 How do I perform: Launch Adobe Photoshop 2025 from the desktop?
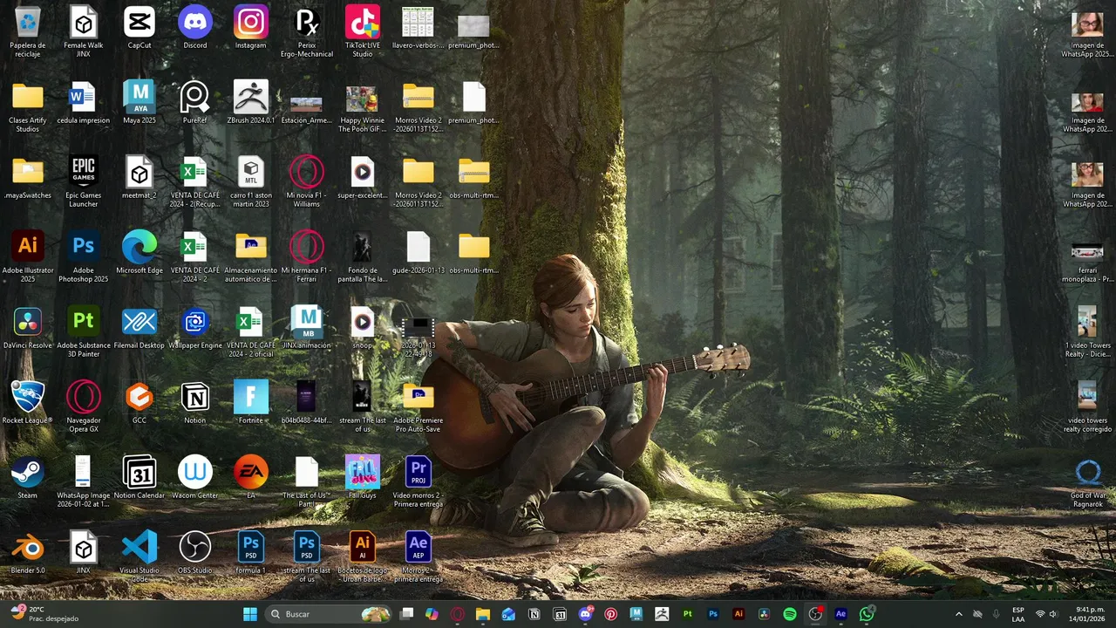tap(84, 256)
